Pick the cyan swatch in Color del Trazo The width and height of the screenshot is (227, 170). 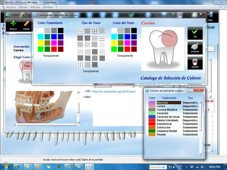coord(114,37)
